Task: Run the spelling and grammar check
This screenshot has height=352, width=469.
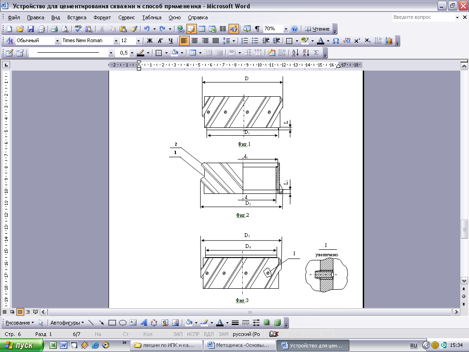Action: click(78, 29)
